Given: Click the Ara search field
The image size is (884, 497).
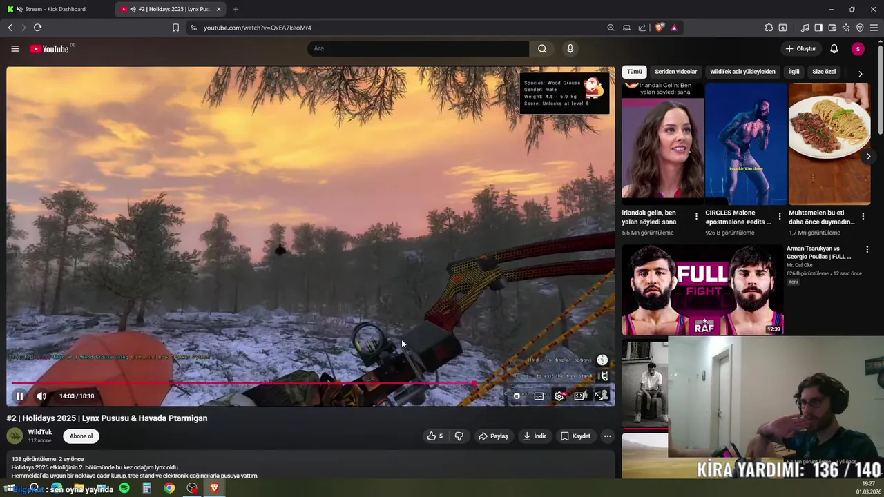Looking at the screenshot, I should 418,48.
